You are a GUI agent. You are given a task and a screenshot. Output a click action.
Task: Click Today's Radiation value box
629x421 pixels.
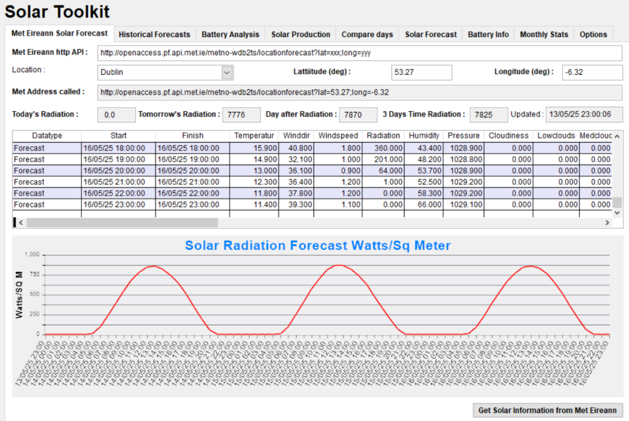116,115
